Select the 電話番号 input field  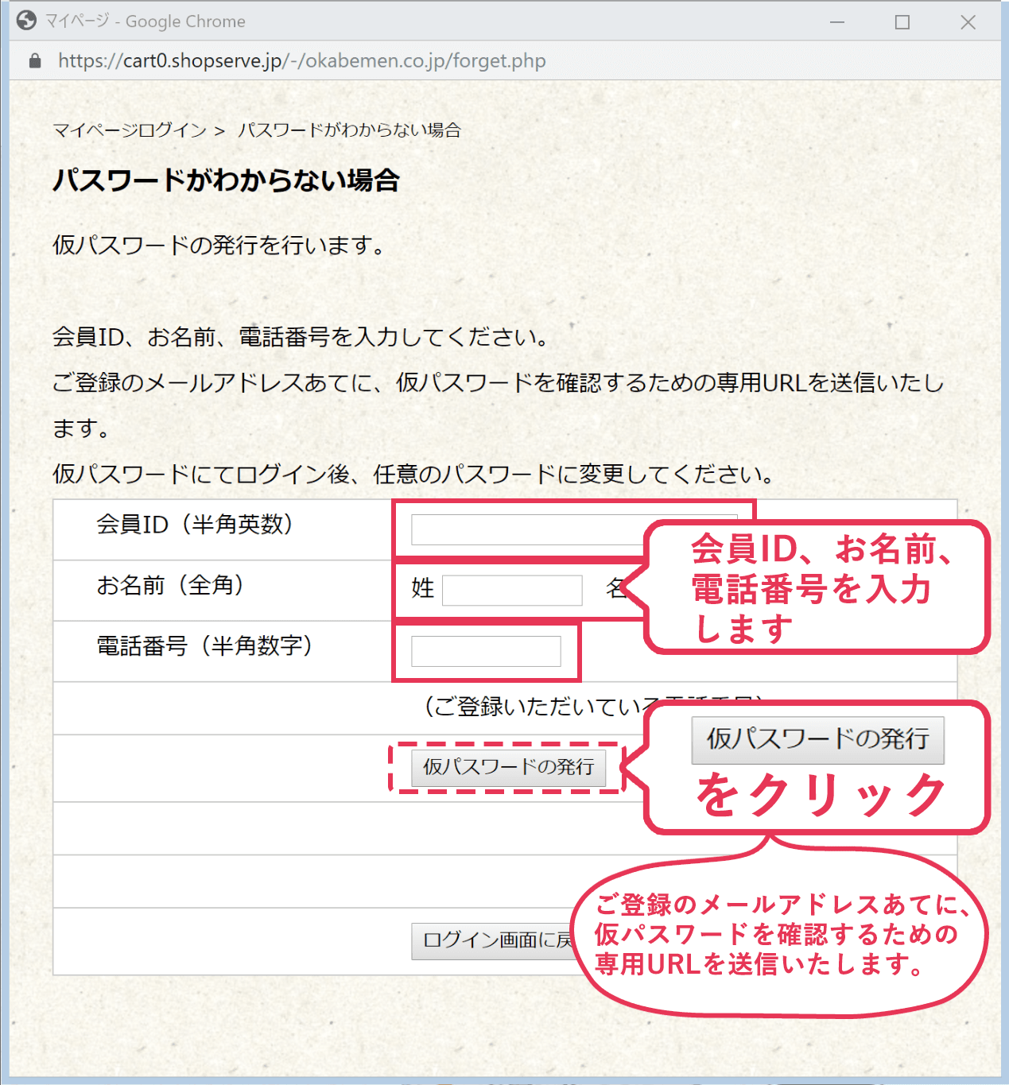coord(485,652)
